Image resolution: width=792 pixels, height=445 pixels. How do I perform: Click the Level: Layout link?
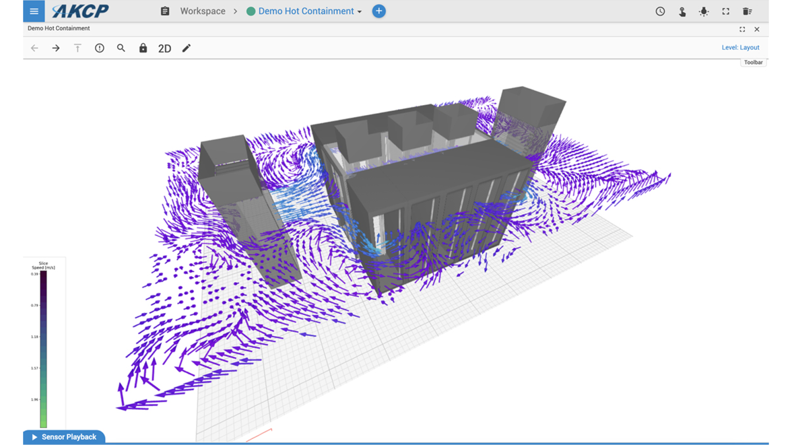(x=740, y=47)
